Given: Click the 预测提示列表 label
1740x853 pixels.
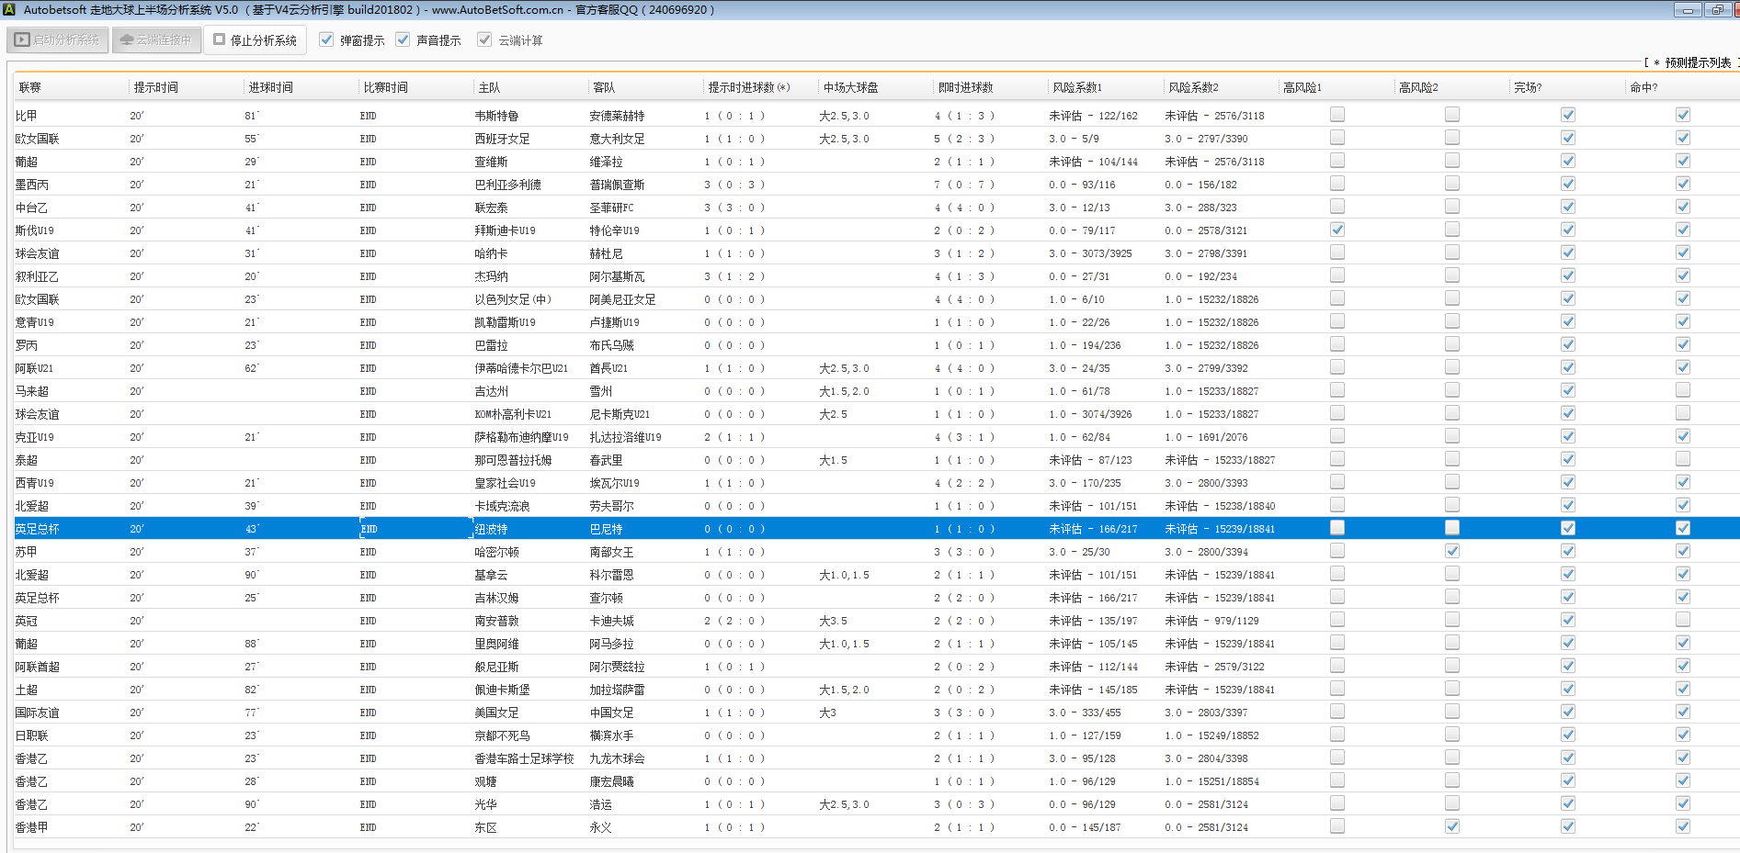Looking at the screenshot, I should point(1697,62).
